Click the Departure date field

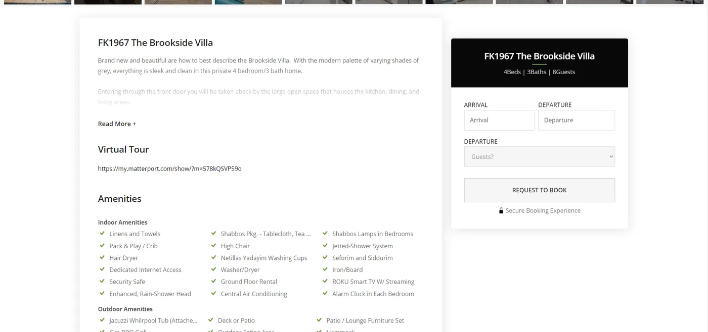[x=577, y=120]
